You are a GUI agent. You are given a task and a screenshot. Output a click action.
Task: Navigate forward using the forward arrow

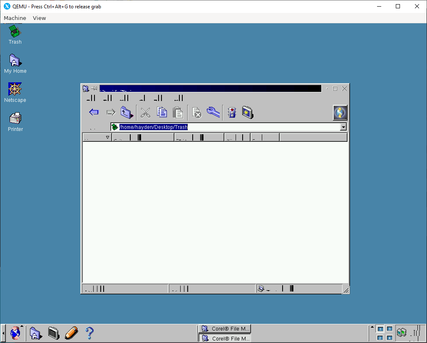pos(110,112)
